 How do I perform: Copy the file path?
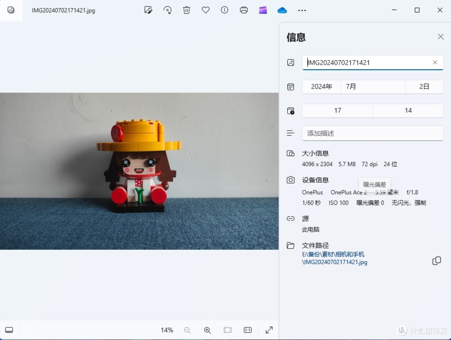pos(436,261)
